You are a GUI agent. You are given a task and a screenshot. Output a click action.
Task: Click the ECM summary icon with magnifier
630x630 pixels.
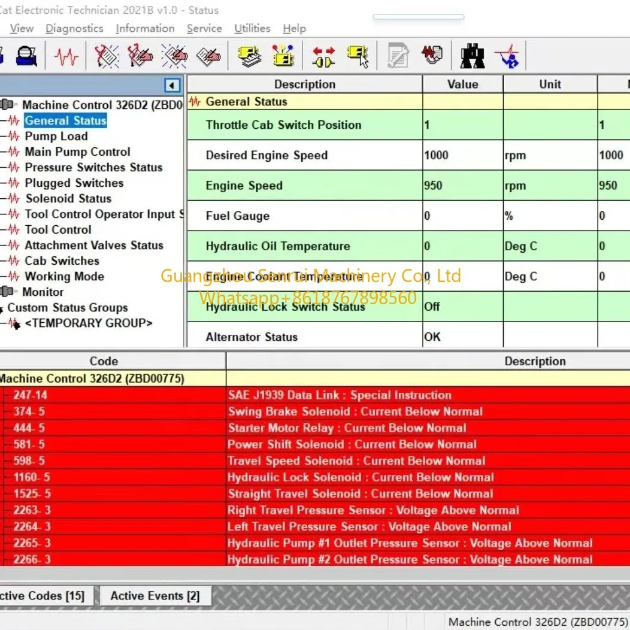point(26,56)
